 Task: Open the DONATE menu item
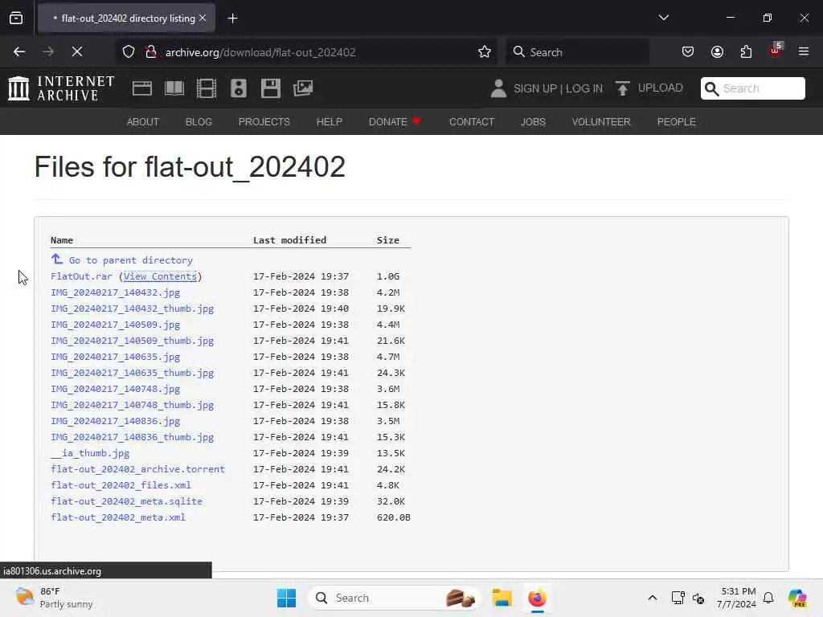pos(395,122)
